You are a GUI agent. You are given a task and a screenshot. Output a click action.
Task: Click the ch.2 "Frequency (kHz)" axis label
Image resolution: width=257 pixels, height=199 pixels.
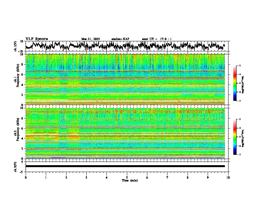click(18, 129)
